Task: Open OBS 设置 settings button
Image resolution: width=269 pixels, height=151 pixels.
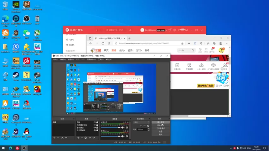Action: click(161, 132)
